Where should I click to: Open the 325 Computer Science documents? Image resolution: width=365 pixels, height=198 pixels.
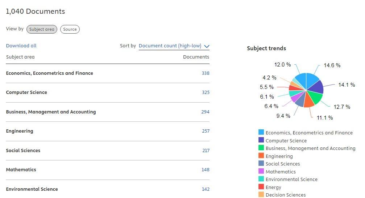206,92
